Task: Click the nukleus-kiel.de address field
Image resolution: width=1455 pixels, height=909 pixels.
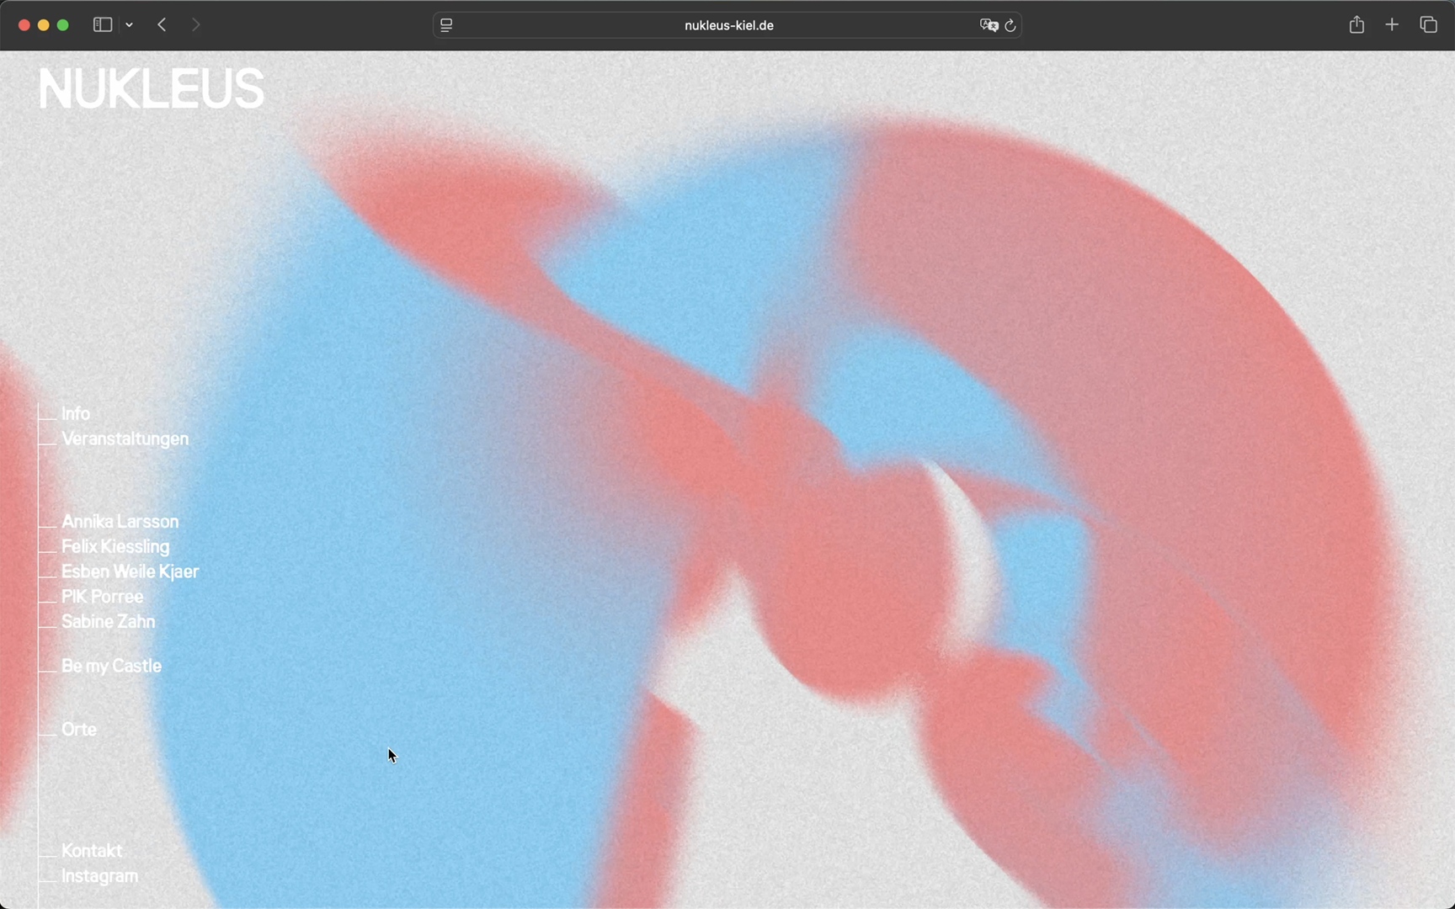Action: [728, 25]
